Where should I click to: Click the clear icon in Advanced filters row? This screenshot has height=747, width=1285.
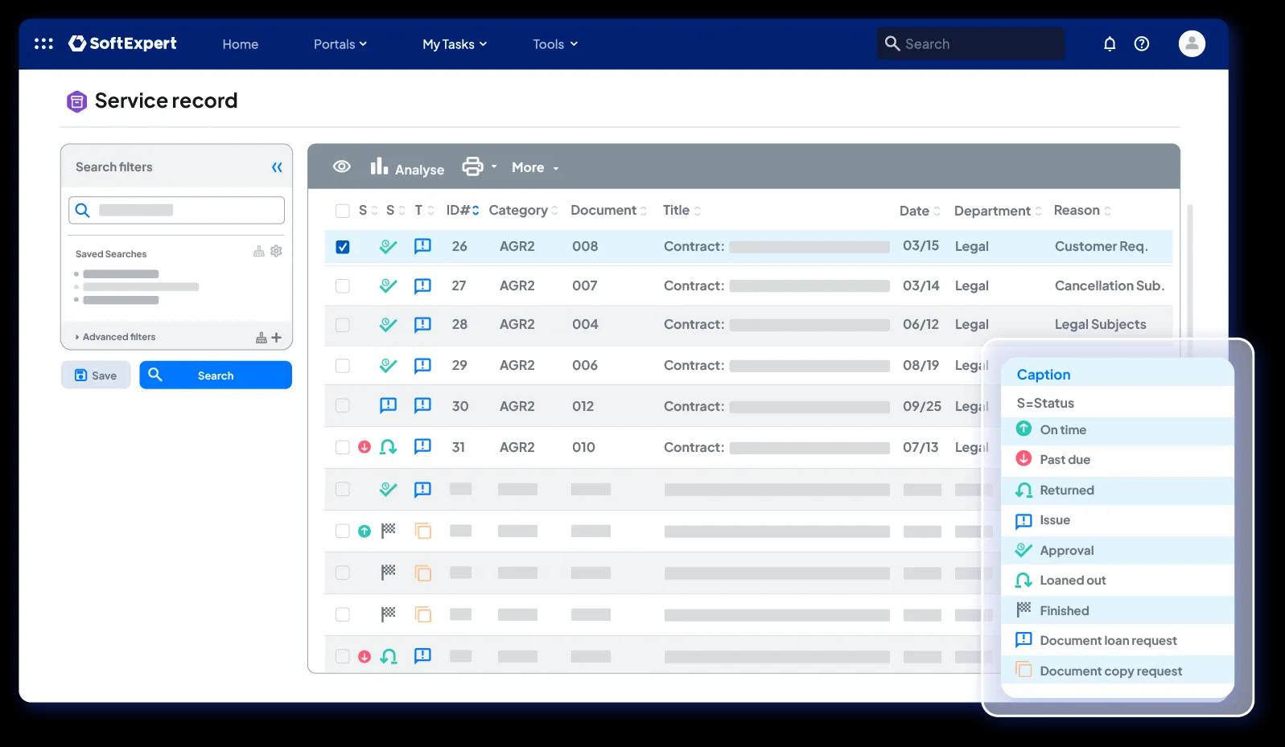pyautogui.click(x=262, y=338)
